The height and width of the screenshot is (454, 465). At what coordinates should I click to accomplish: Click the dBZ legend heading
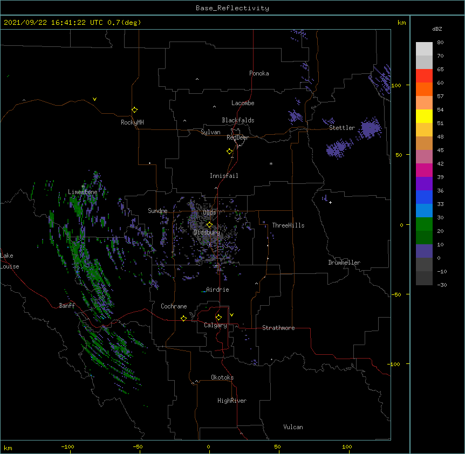[x=437, y=29]
